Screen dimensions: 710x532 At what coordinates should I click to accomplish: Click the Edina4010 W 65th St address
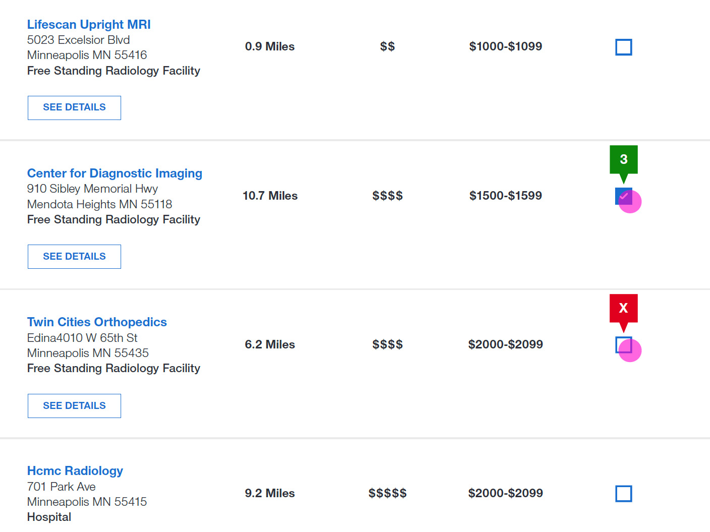tap(82, 338)
